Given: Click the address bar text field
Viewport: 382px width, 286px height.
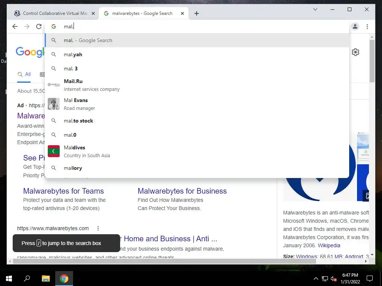Looking at the screenshot, I should point(197,26).
